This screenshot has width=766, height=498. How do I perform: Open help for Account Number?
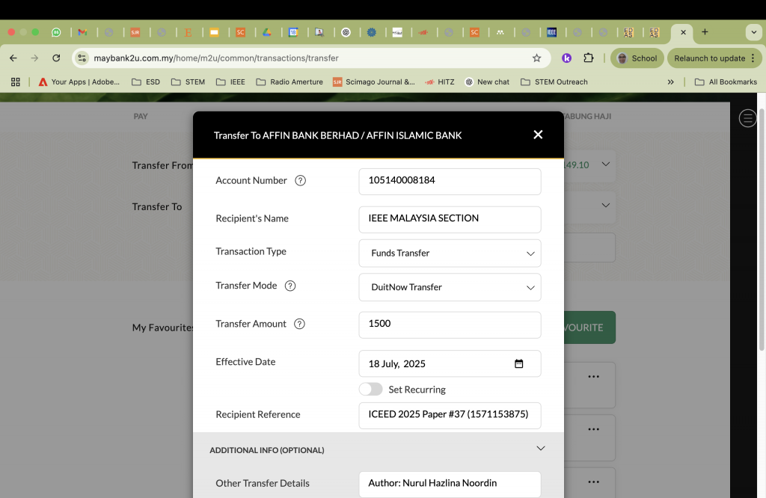(x=301, y=181)
